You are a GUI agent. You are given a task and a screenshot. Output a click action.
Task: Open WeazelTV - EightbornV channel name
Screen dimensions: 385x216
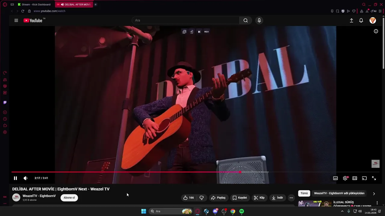pyautogui.click(x=39, y=196)
